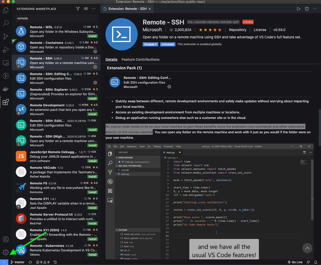Open the More Actions menu in Extensions panel
Image resolution: width=321 pixels, height=265 pixels.
[94, 9]
